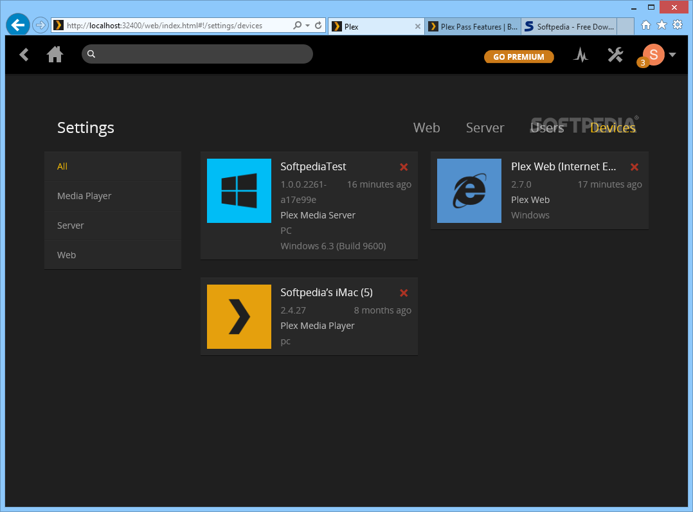Click the Plex Media Server label

[318, 215]
